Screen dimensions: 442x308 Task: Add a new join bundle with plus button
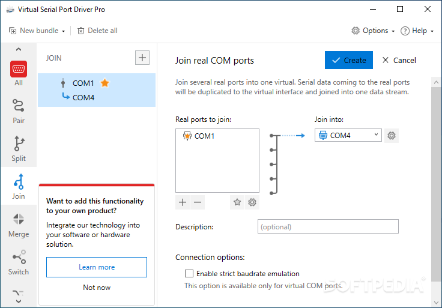point(142,58)
